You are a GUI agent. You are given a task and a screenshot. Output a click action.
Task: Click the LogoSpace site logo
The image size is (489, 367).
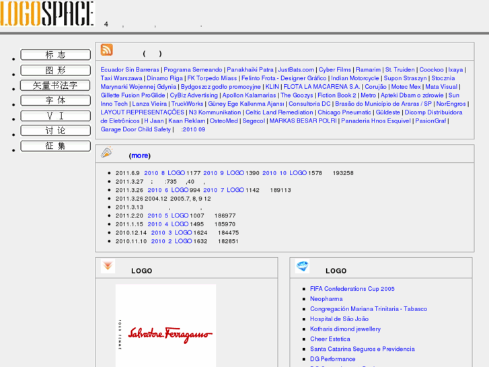tap(47, 13)
